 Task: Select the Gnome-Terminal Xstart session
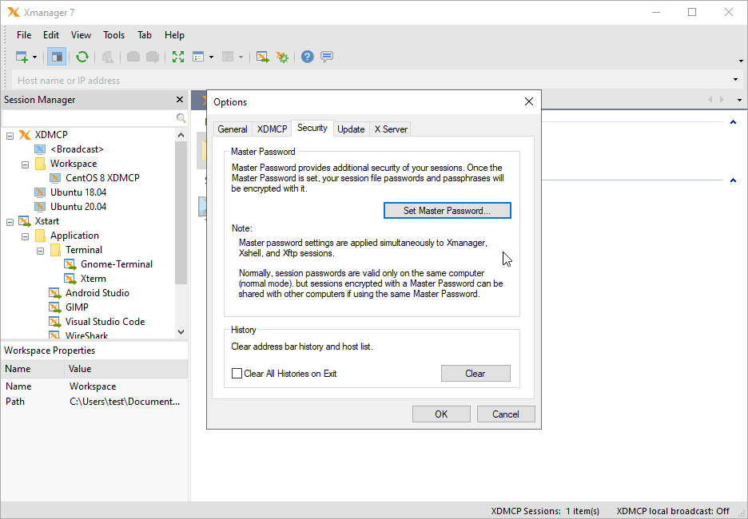[117, 264]
